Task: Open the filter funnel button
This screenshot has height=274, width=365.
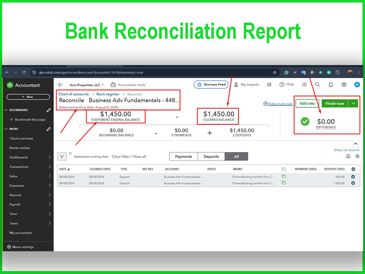Action: point(62,157)
